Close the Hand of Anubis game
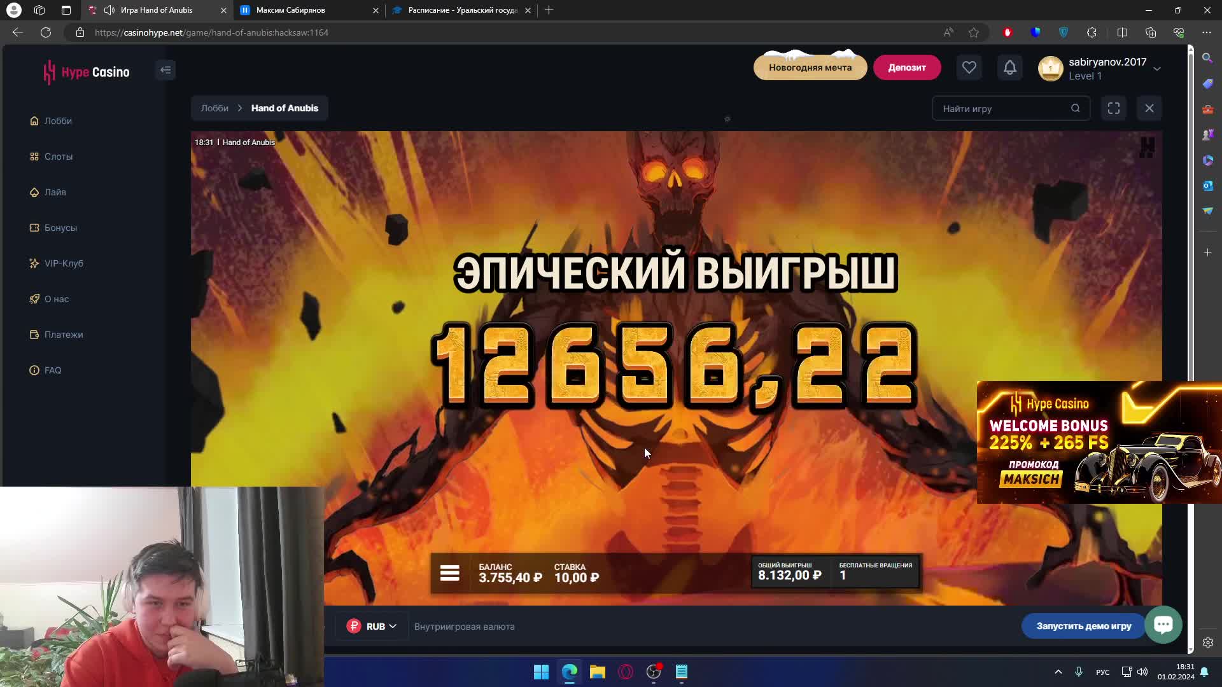This screenshot has height=687, width=1222. click(1149, 108)
